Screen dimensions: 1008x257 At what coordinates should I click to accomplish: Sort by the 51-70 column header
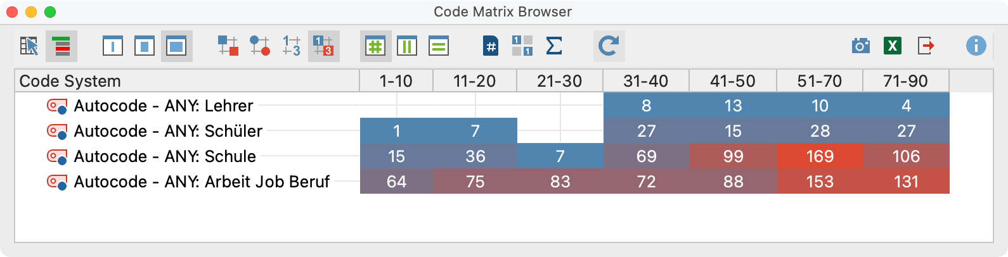pos(820,81)
